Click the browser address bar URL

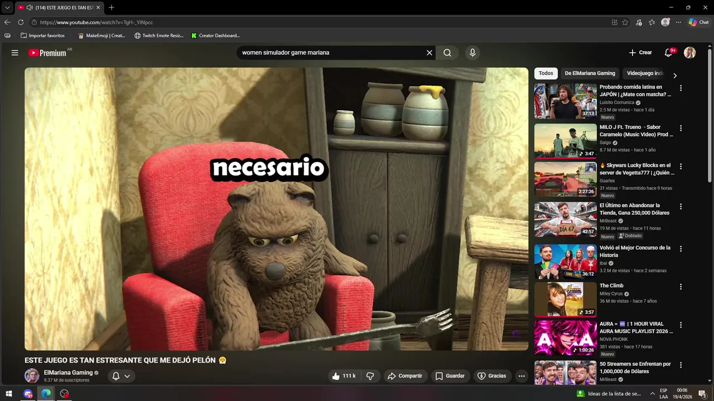click(97, 22)
